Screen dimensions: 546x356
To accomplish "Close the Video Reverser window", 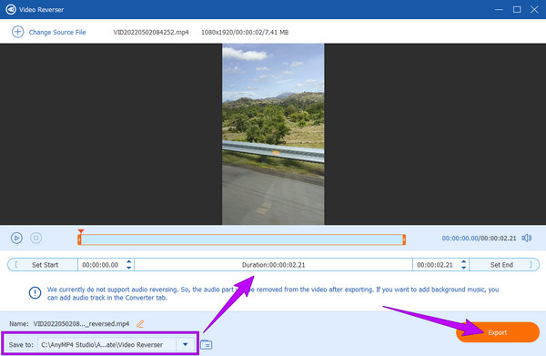I will point(534,9).
